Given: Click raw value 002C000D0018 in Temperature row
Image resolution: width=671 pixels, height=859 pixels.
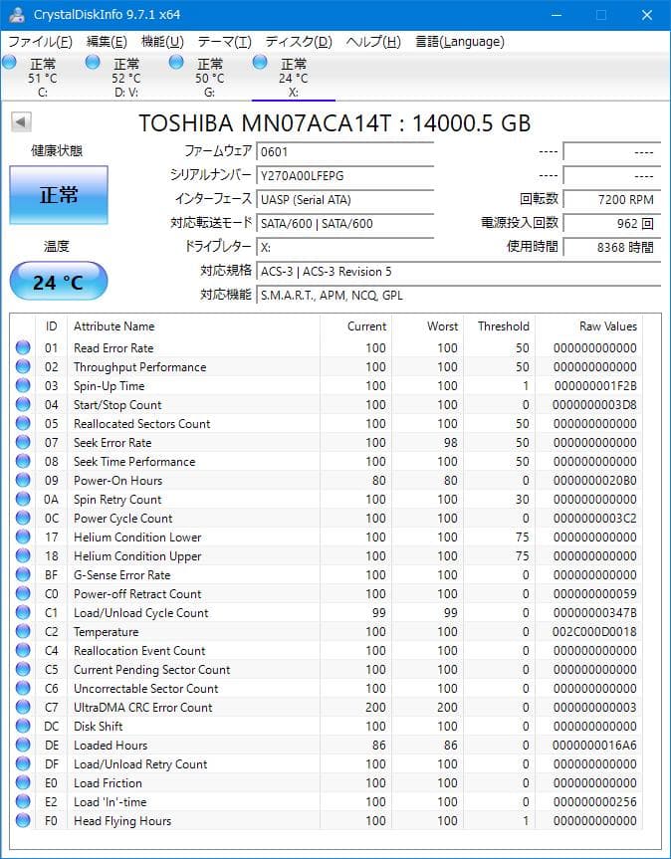Looking at the screenshot, I should (594, 632).
